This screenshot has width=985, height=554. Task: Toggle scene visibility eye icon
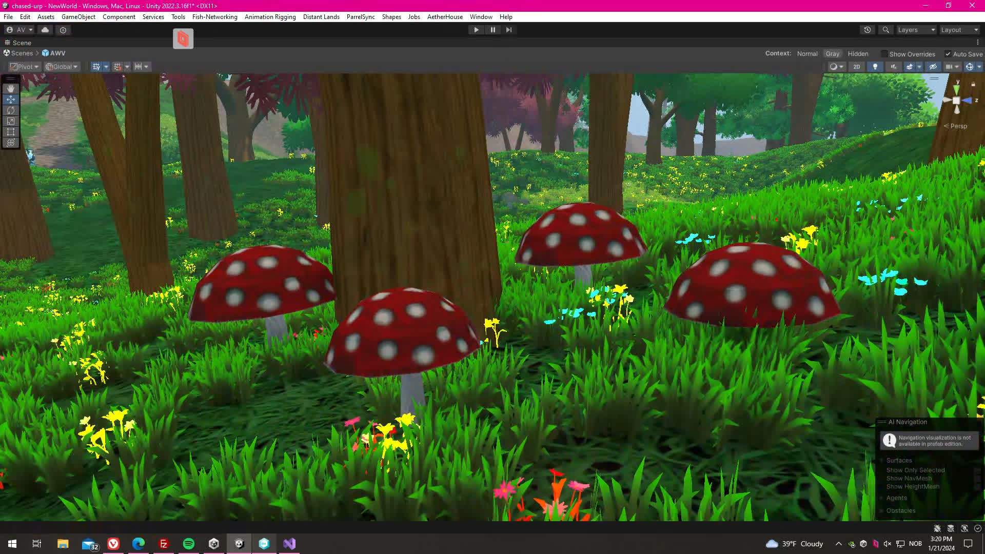tap(933, 67)
